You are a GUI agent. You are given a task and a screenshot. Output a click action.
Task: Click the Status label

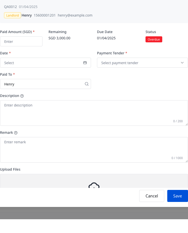tap(151, 32)
